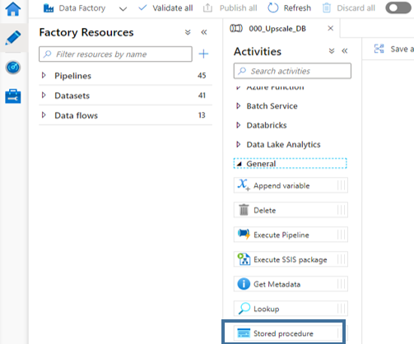414x344 pixels.
Task: Expand the Data flows tree node
Action: tap(44, 115)
